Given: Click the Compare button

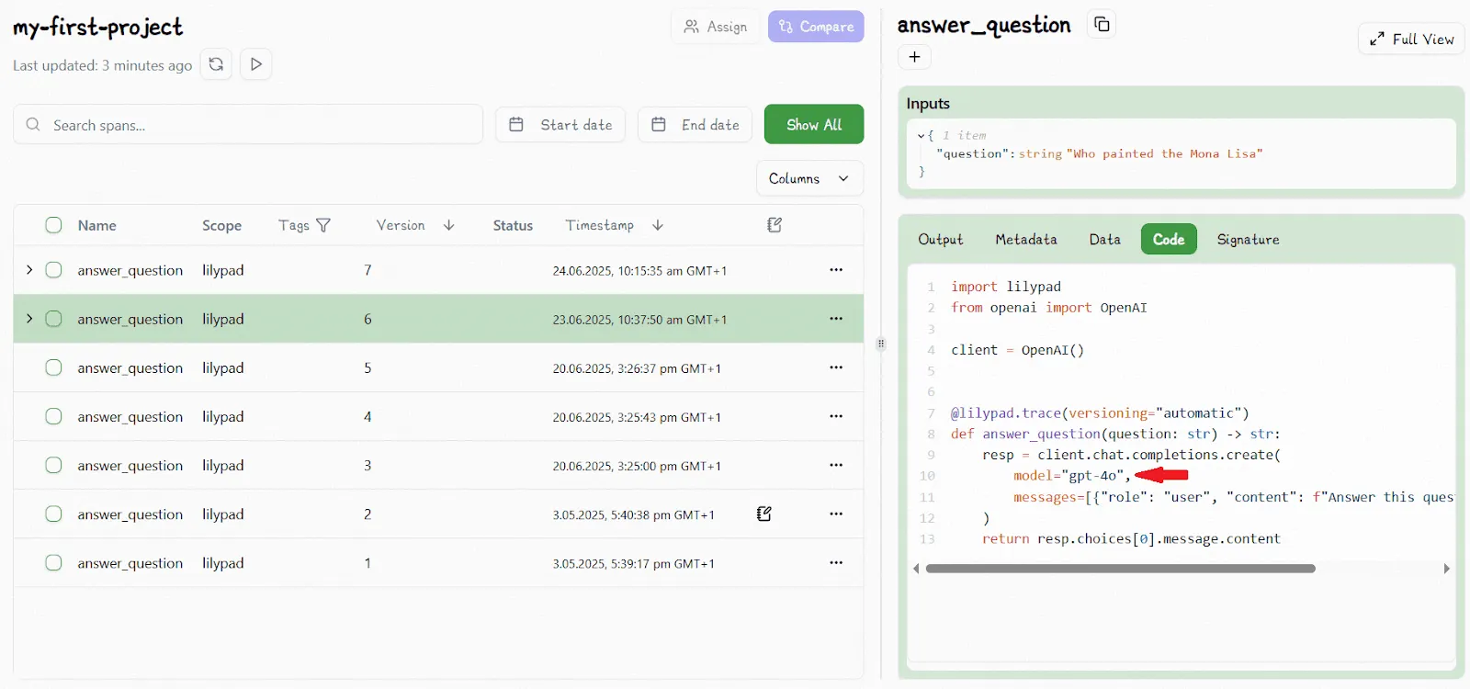Looking at the screenshot, I should tap(816, 27).
